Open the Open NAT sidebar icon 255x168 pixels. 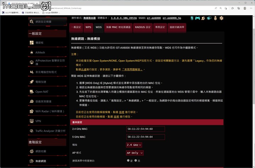[32, 92]
